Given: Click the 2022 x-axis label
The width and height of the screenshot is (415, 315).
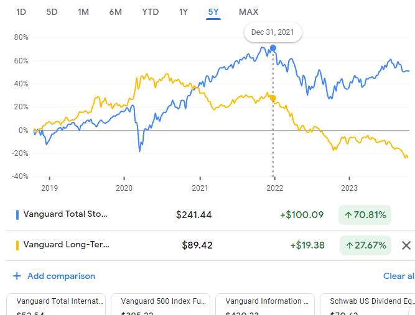Looking at the screenshot, I should click(275, 188).
